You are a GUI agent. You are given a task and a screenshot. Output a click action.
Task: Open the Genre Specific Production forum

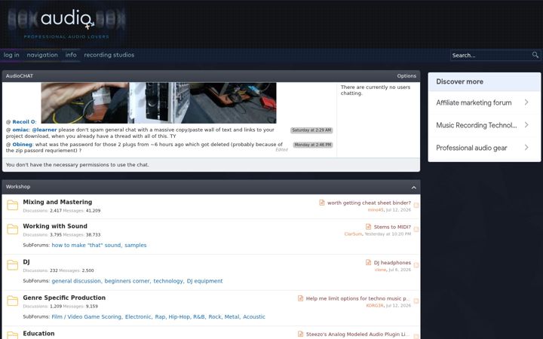point(64,298)
